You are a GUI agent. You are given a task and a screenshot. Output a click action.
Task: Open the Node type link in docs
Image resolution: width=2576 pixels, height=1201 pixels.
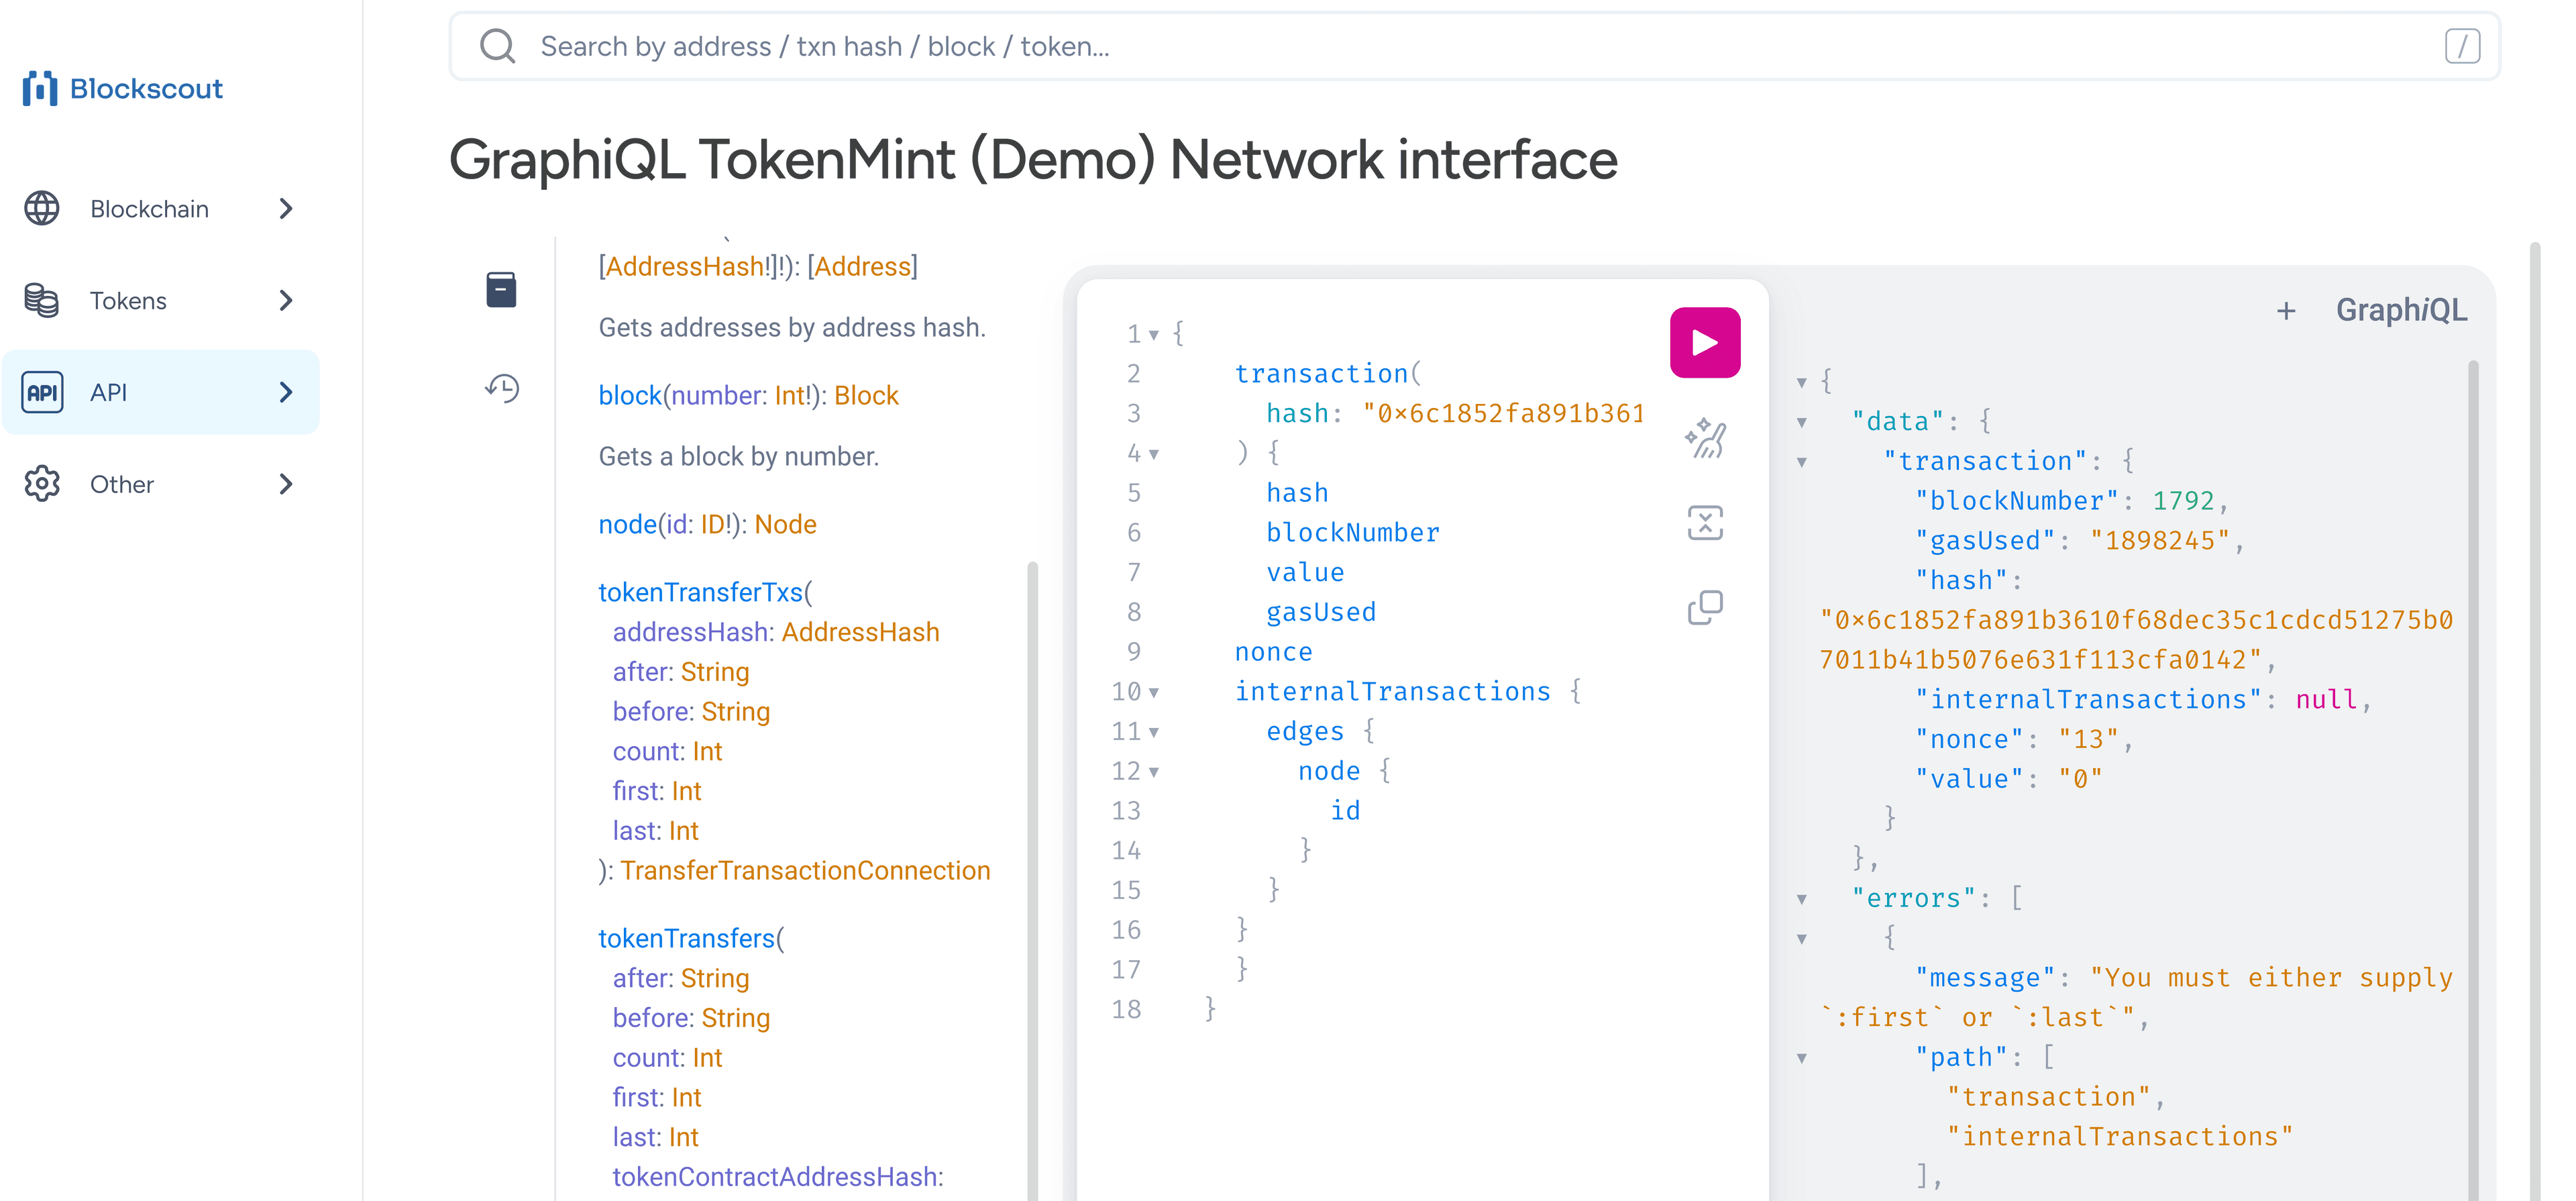click(x=785, y=524)
